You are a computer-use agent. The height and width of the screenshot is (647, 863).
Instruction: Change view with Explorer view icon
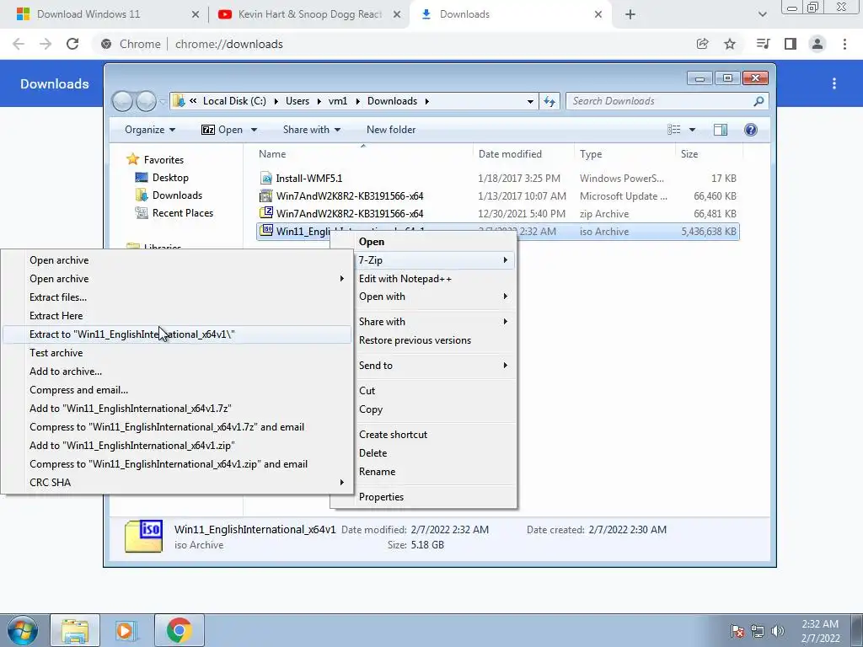pos(673,130)
